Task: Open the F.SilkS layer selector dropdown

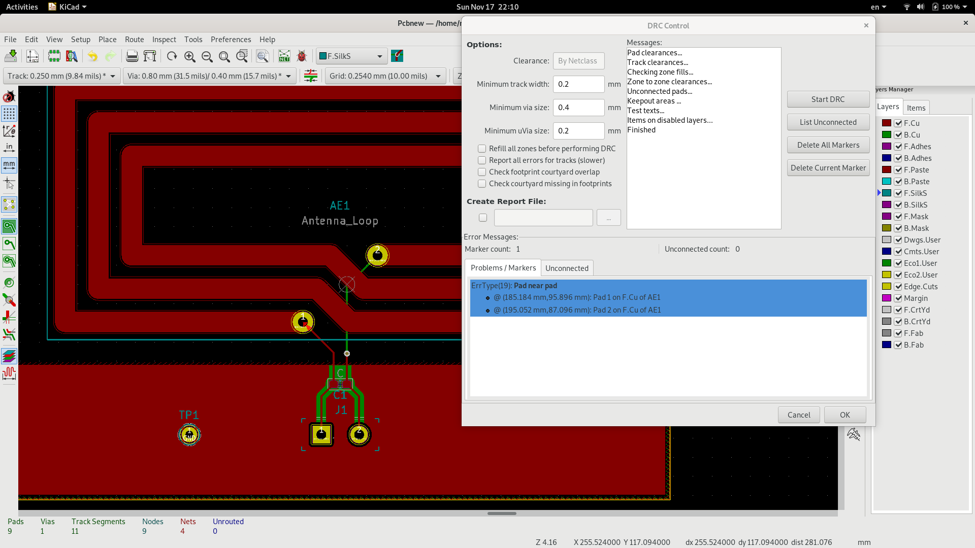Action: tap(351, 56)
